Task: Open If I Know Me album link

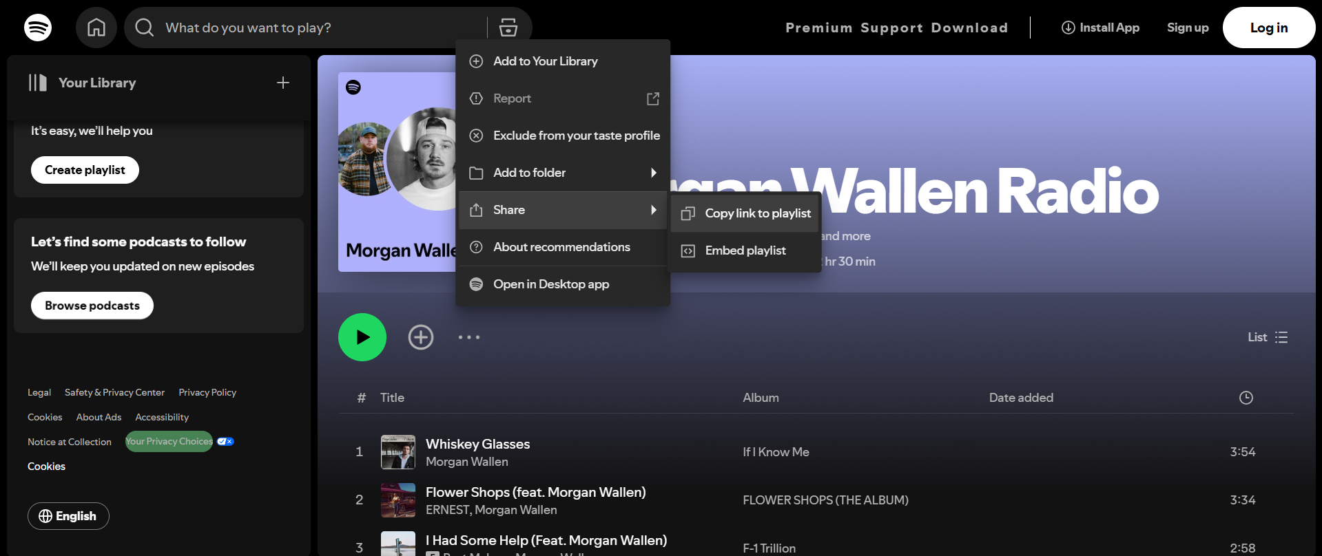Action: click(776, 452)
